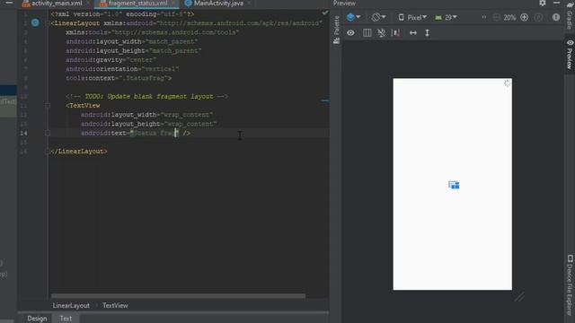Viewport: 575px width, 323px height.
Task: Toggle the Preview tool window side tab
Action: click(570, 55)
